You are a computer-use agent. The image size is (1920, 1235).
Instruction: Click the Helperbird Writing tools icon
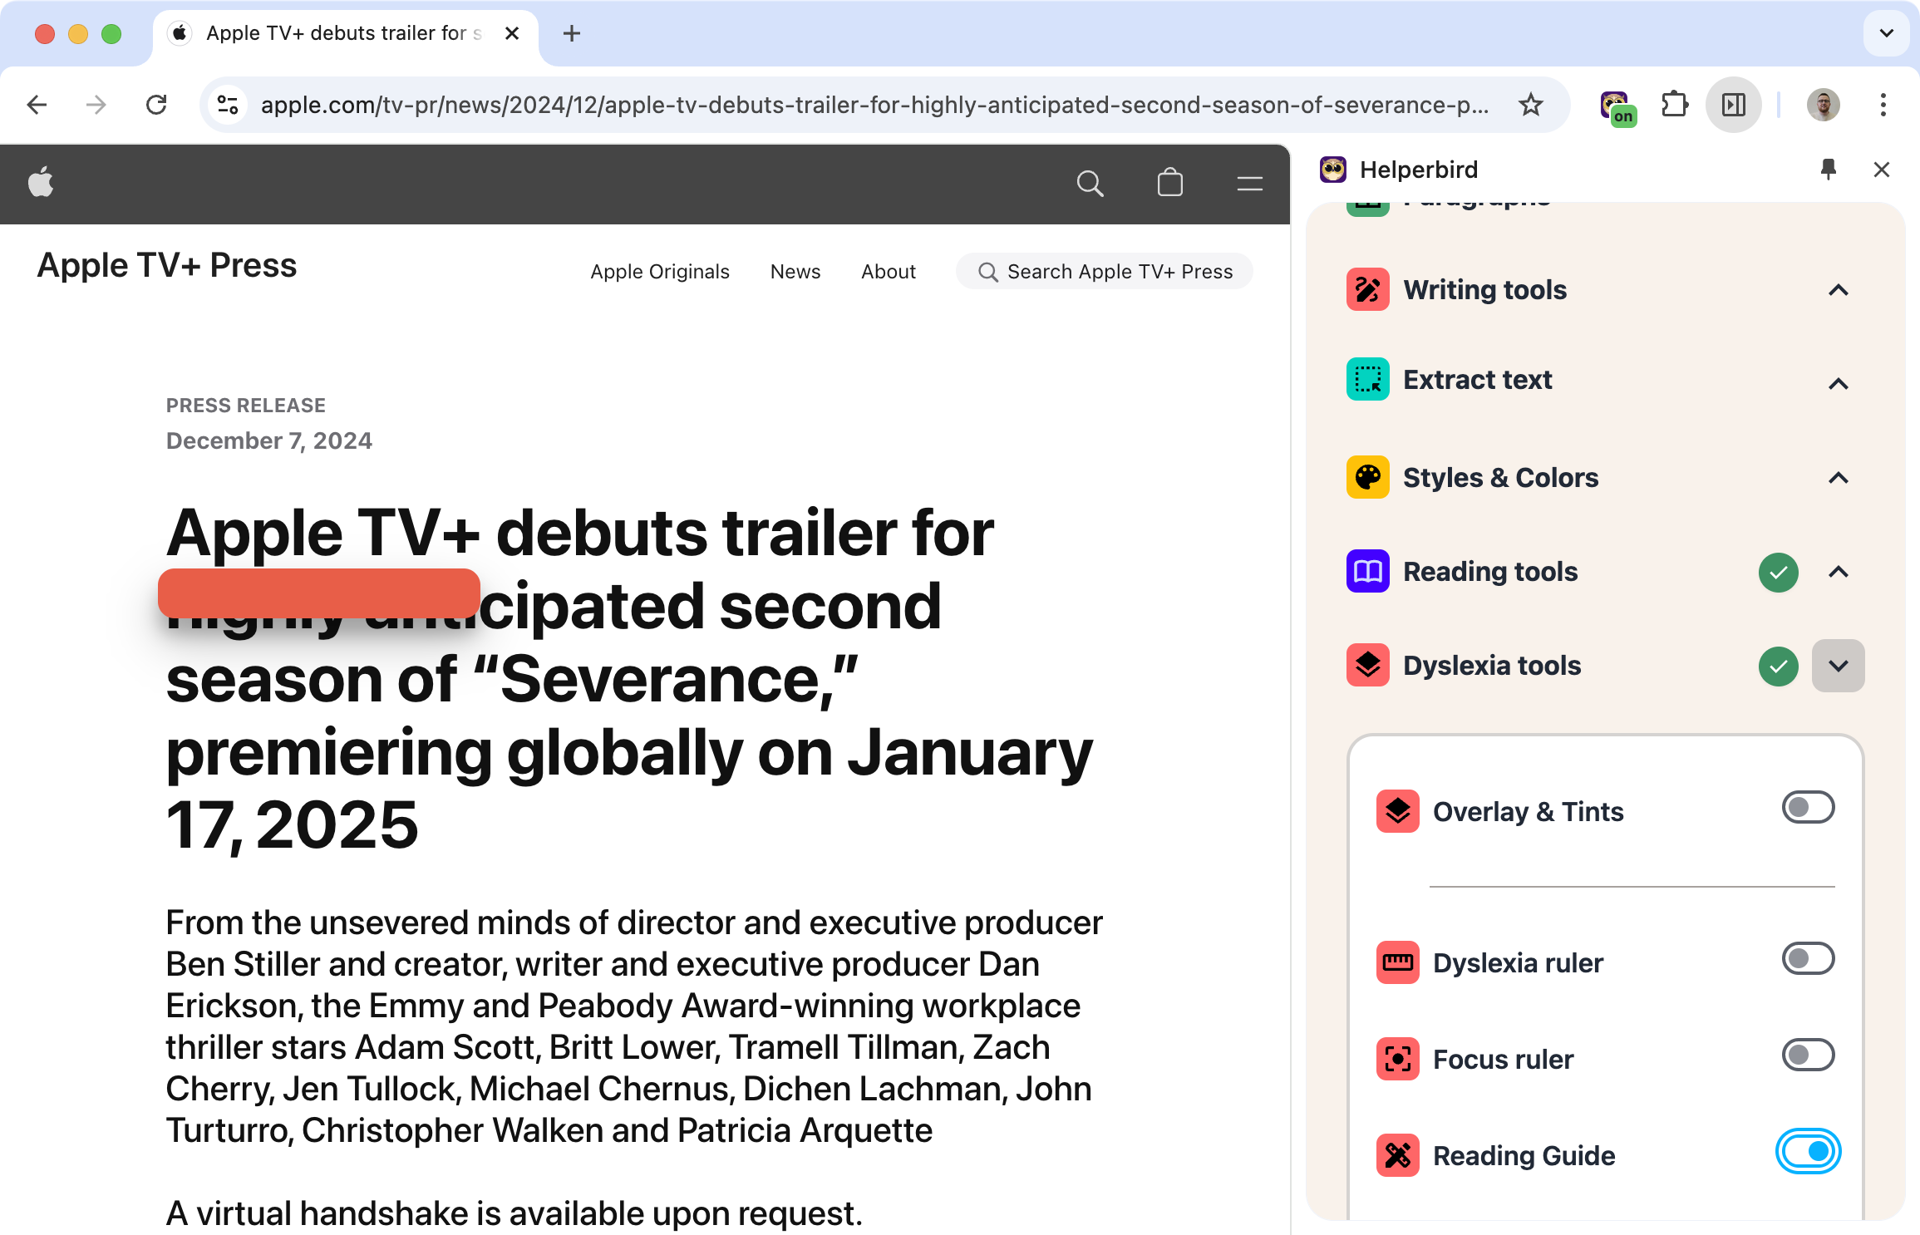1367,288
